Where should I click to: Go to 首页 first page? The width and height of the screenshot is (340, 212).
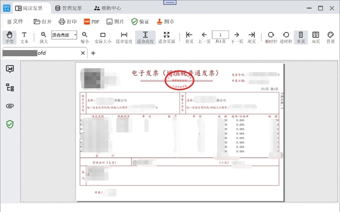tap(189, 37)
